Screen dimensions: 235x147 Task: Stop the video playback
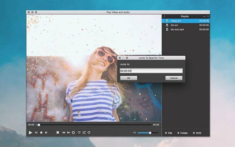(x=41, y=133)
